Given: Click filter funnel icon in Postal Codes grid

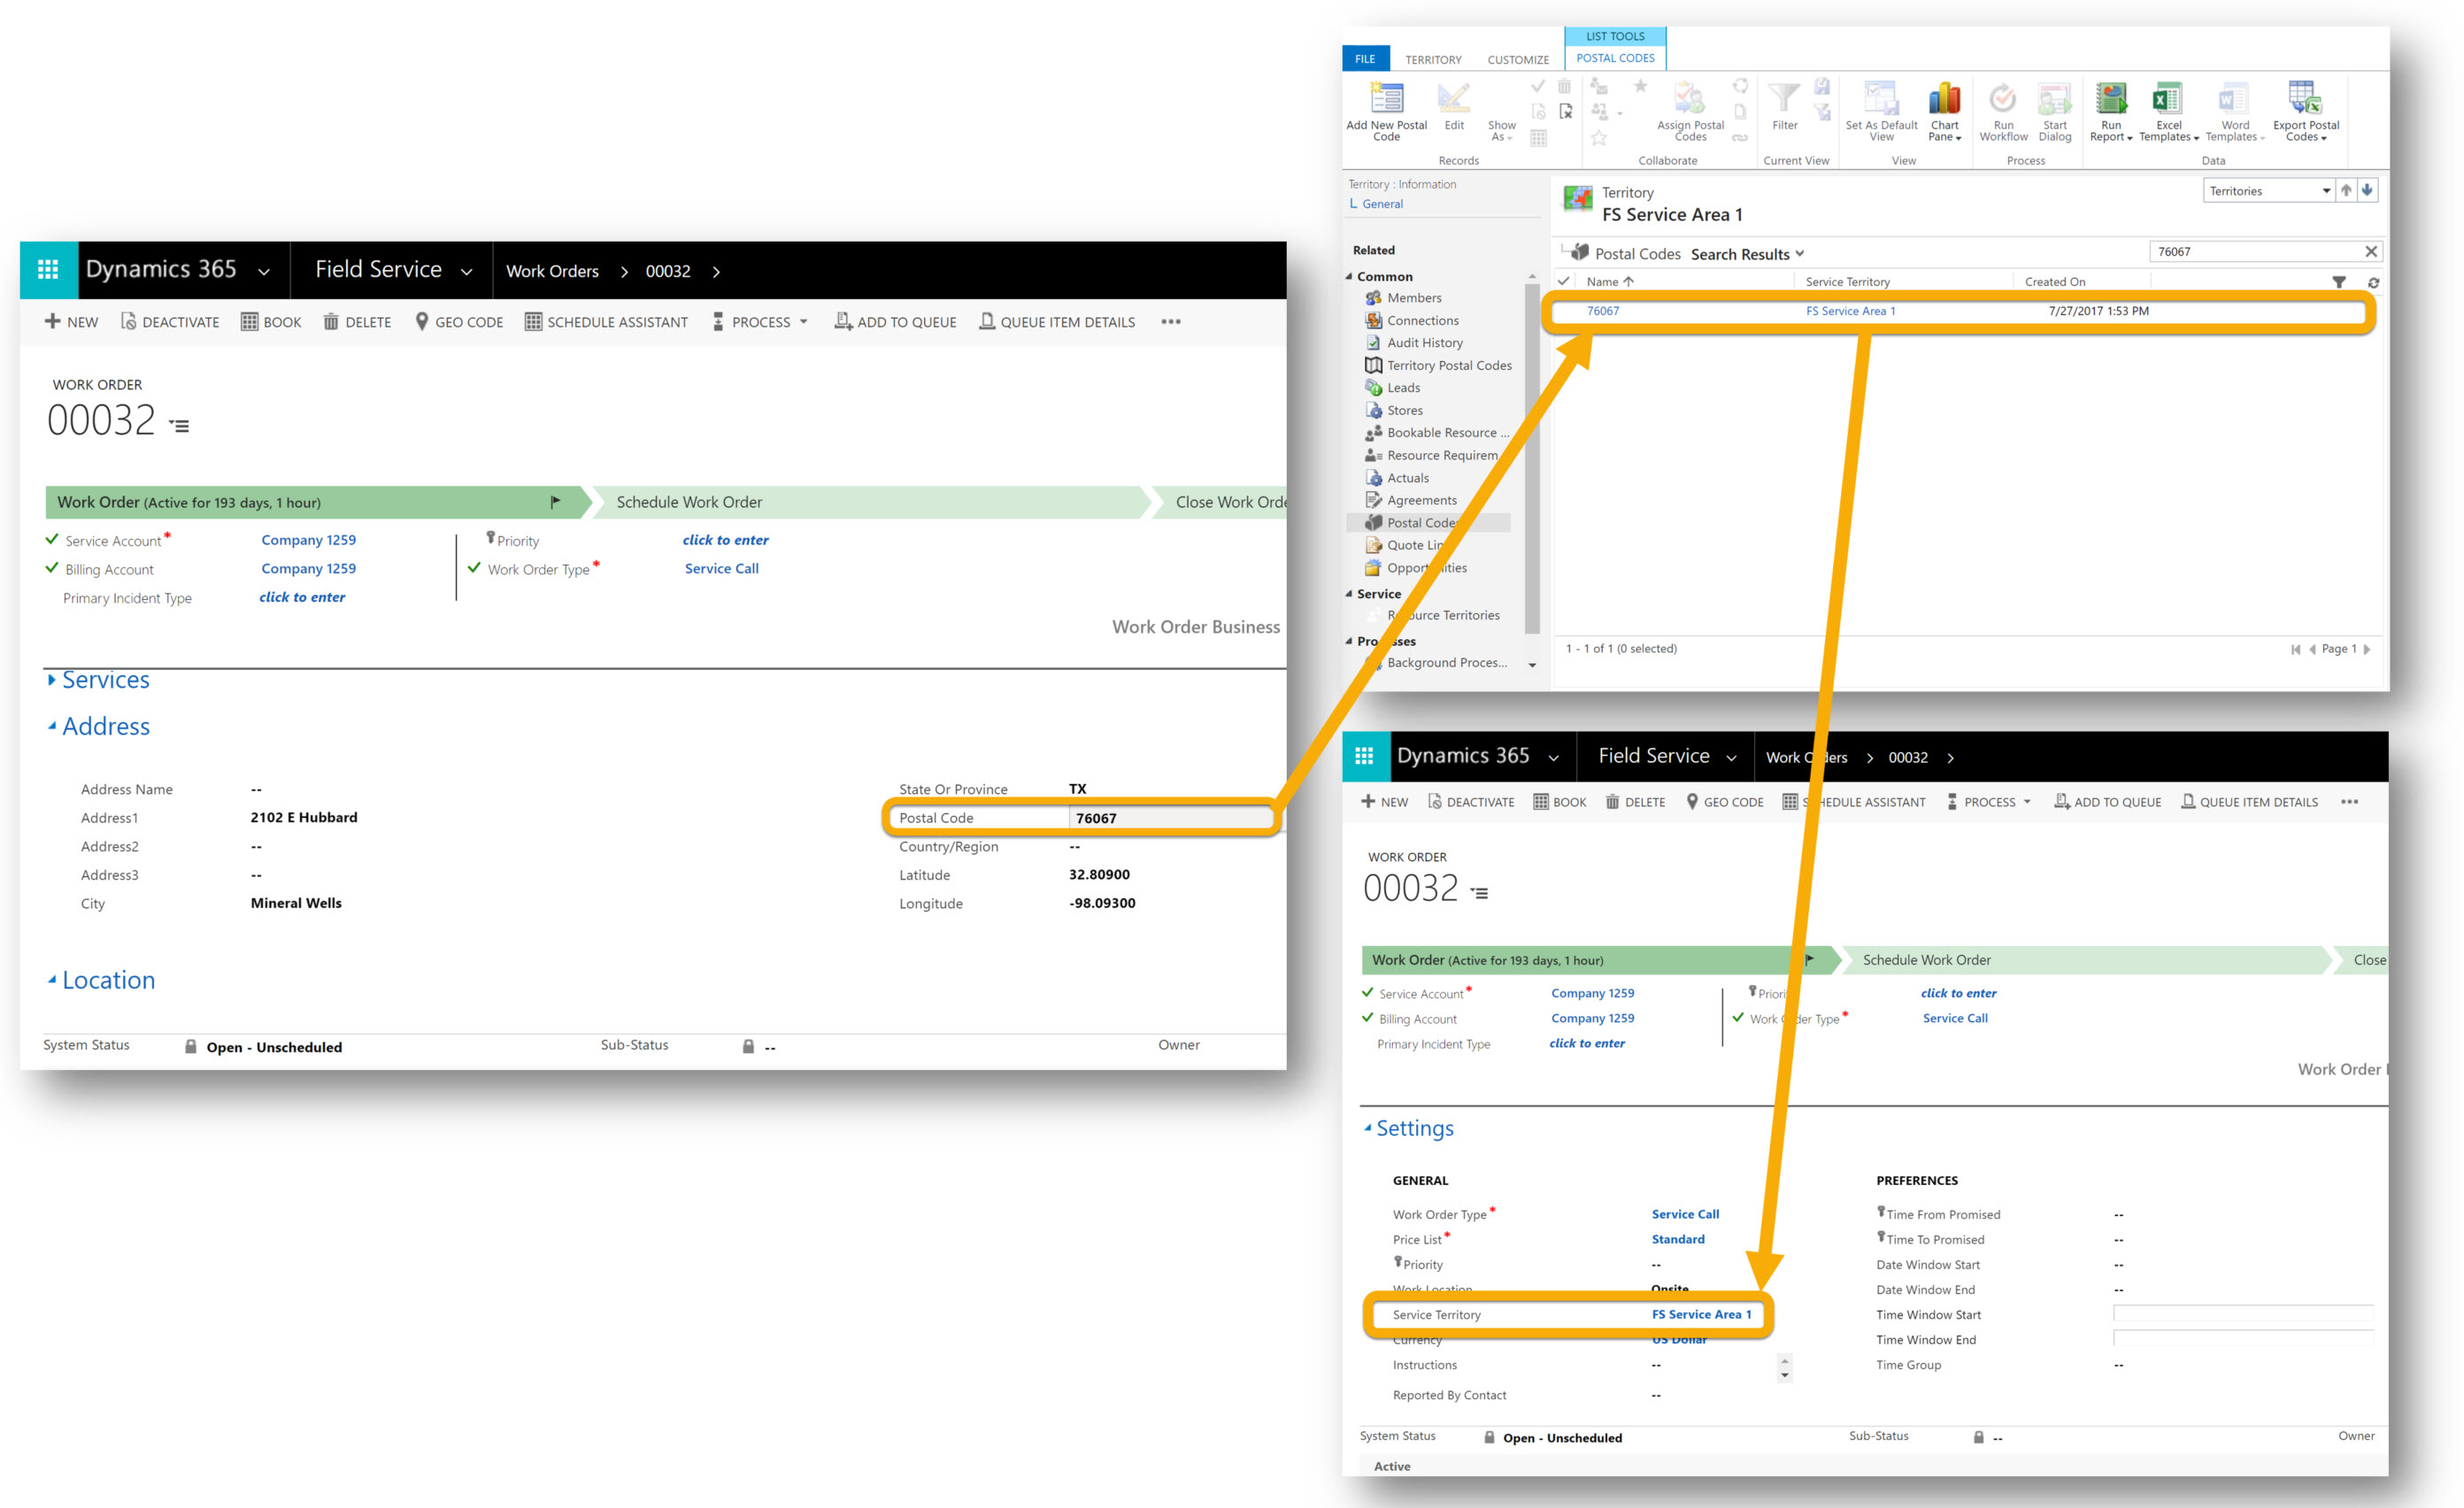Looking at the screenshot, I should [x=2339, y=282].
